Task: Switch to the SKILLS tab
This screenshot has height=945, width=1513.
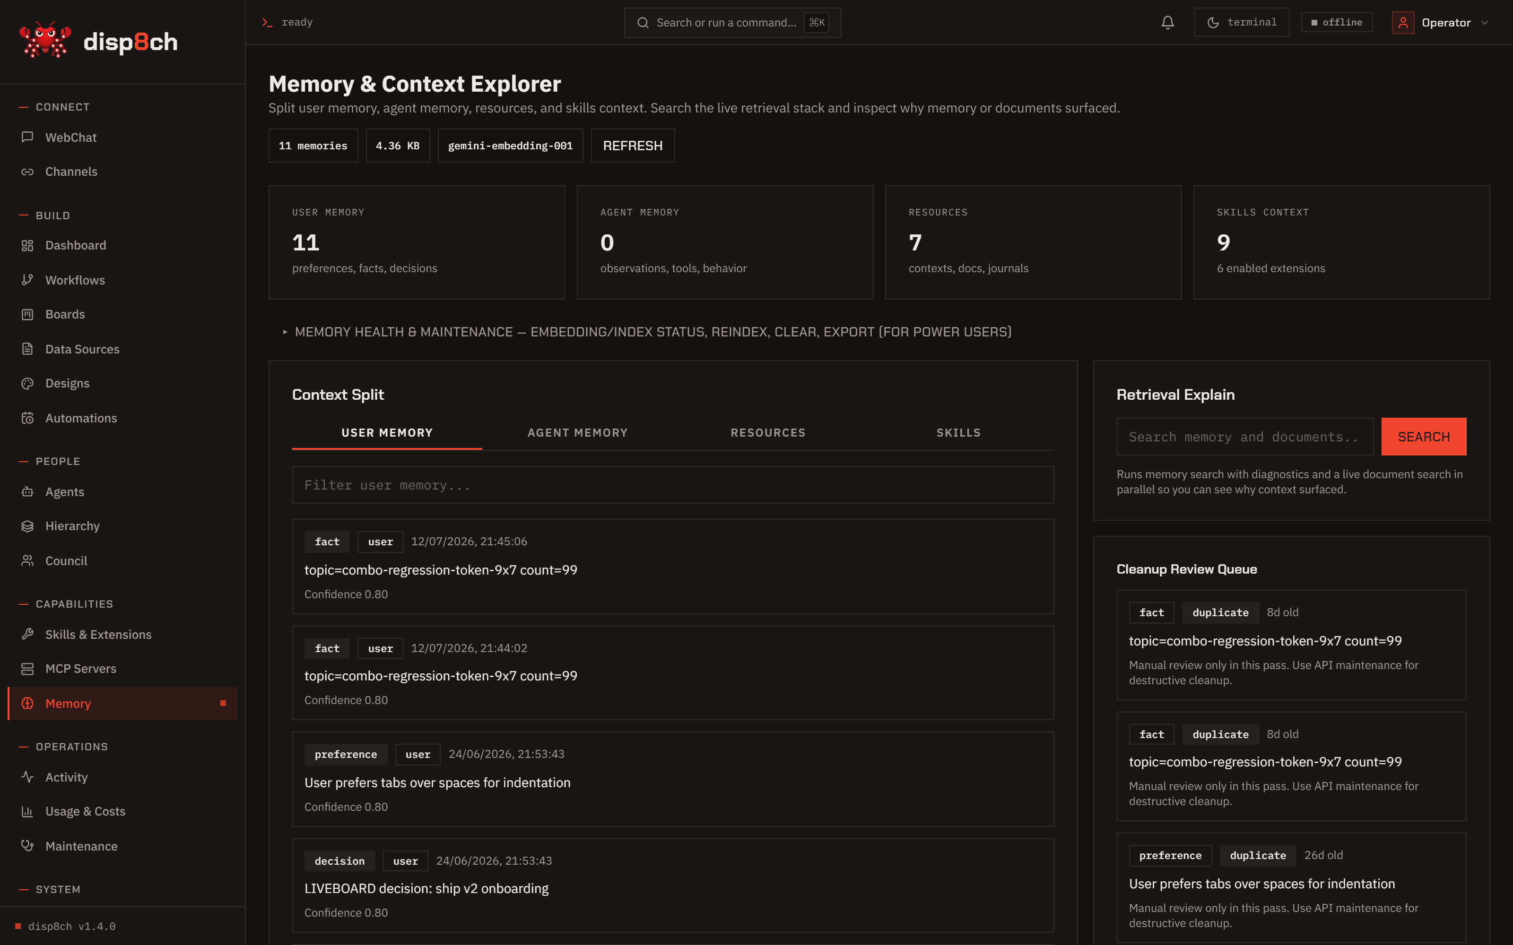Action: (958, 432)
